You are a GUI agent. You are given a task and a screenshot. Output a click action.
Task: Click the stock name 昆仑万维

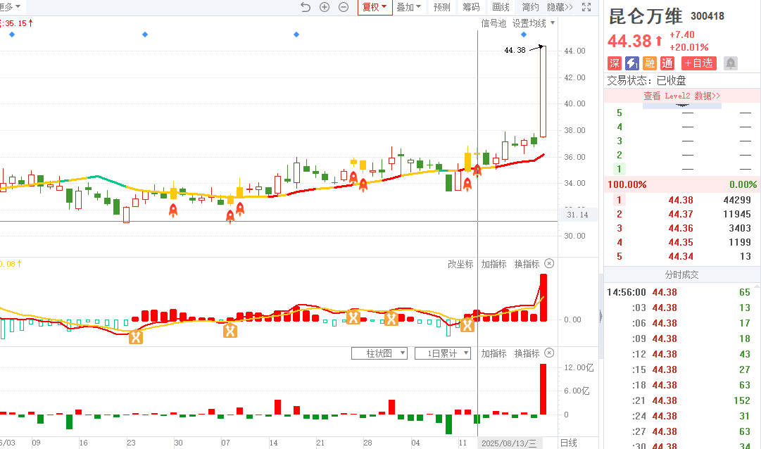pos(646,16)
